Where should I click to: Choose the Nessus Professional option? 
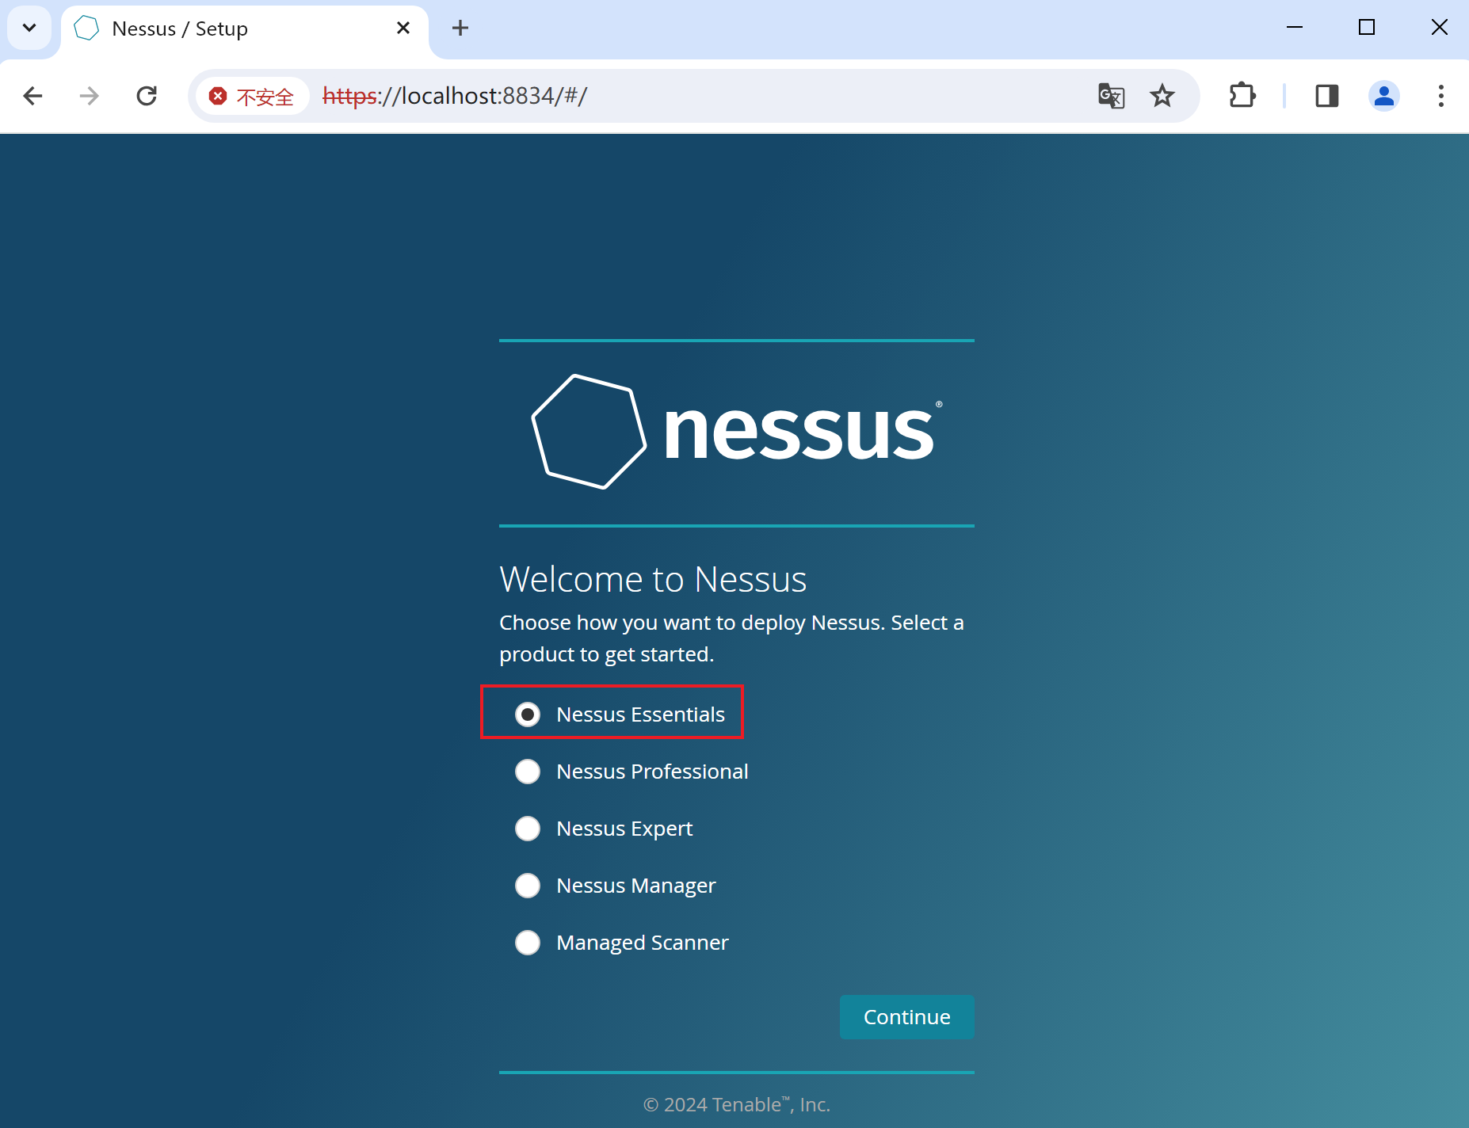click(x=528, y=772)
